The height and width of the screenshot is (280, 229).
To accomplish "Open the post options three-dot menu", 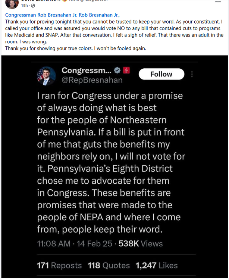I will (x=218, y=2).
